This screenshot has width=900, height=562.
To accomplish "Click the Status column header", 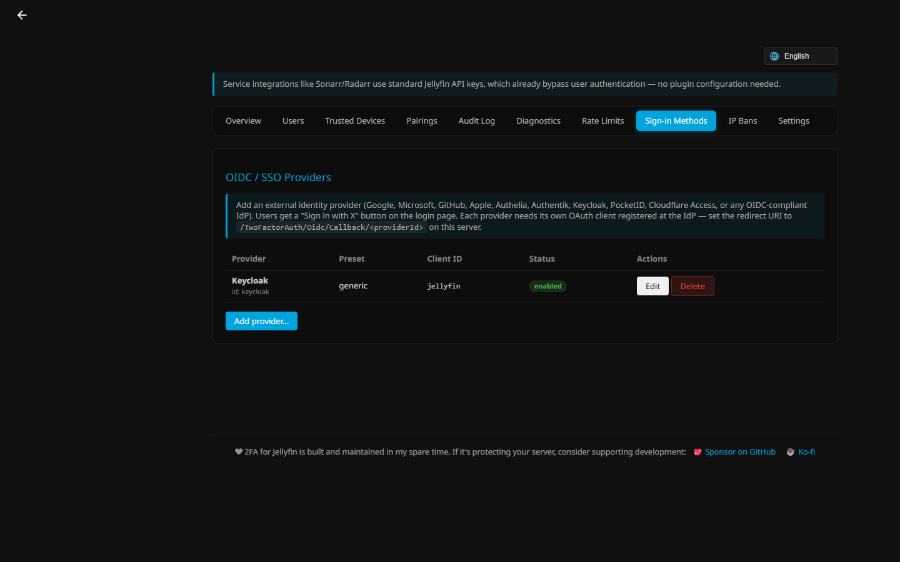I will click(x=542, y=259).
